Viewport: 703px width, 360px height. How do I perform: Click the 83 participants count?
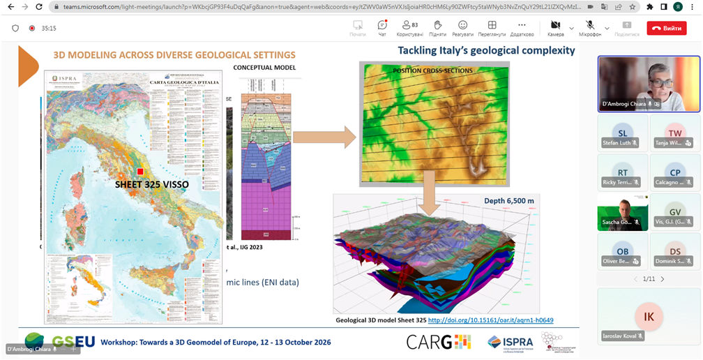415,24
